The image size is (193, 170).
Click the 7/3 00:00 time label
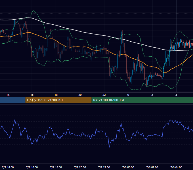[128, 167]
